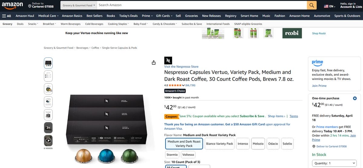Play the 6 videos thumbnail
The width and height of the screenshot is (363, 168).
tap(48, 141)
